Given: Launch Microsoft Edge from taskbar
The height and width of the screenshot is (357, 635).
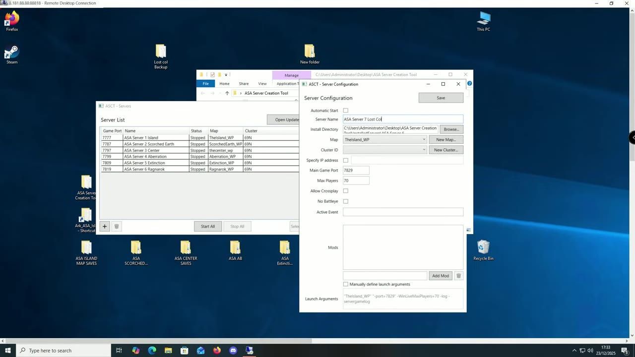Looking at the screenshot, I should (152, 351).
